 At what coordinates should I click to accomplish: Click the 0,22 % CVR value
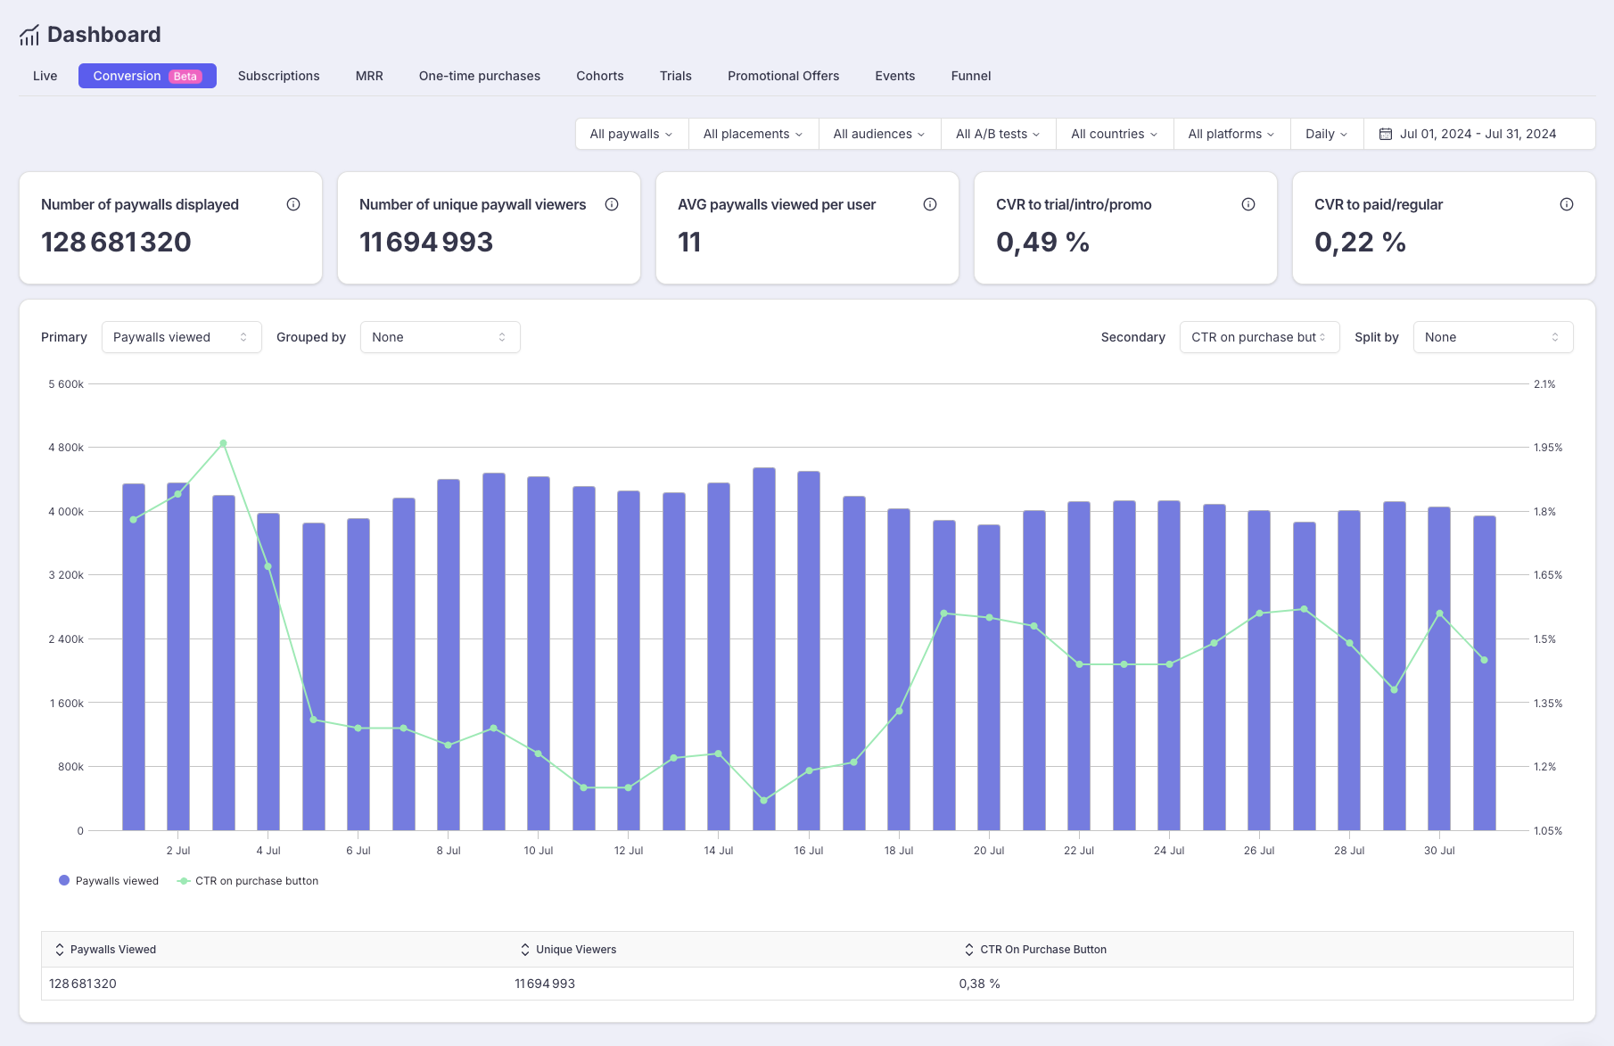(x=1360, y=242)
